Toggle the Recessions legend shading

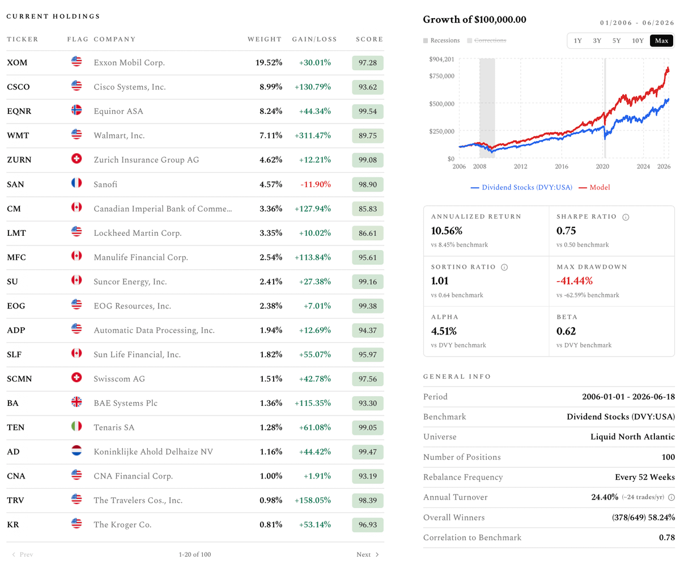click(441, 41)
